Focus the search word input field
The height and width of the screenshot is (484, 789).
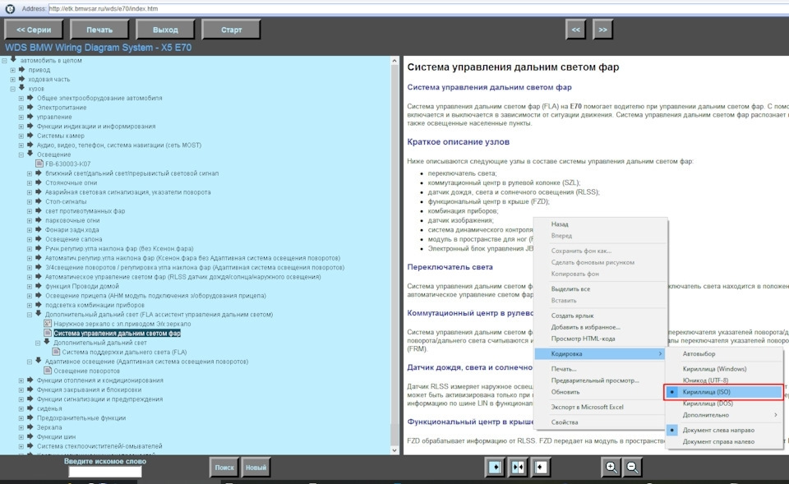105,472
